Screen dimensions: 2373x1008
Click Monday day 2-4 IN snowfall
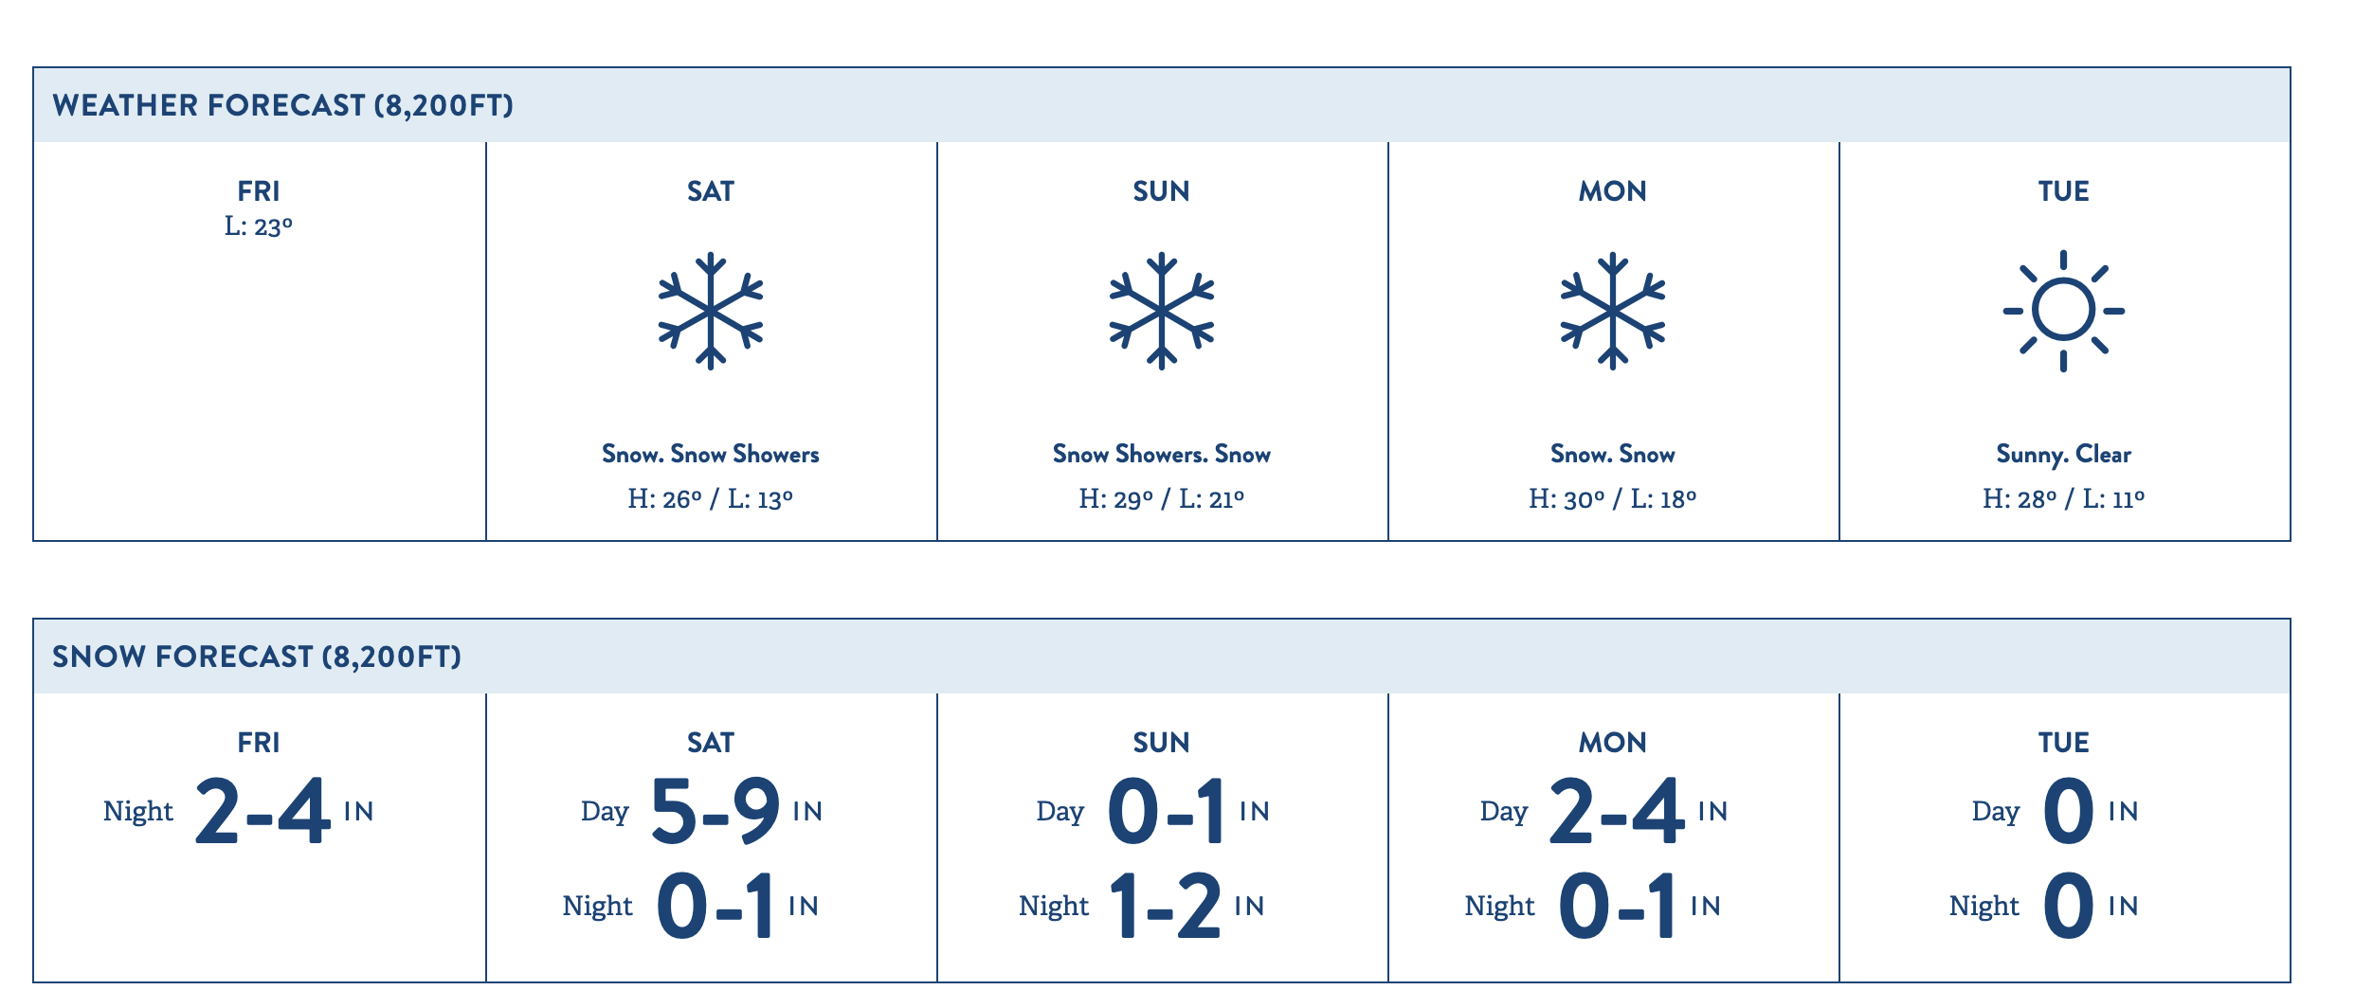[x=1604, y=811]
